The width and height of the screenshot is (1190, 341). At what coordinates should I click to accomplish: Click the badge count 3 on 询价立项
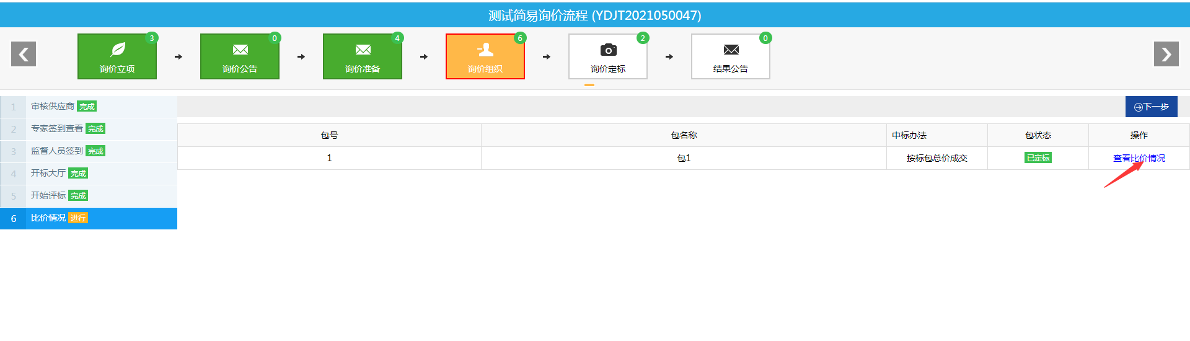(152, 38)
